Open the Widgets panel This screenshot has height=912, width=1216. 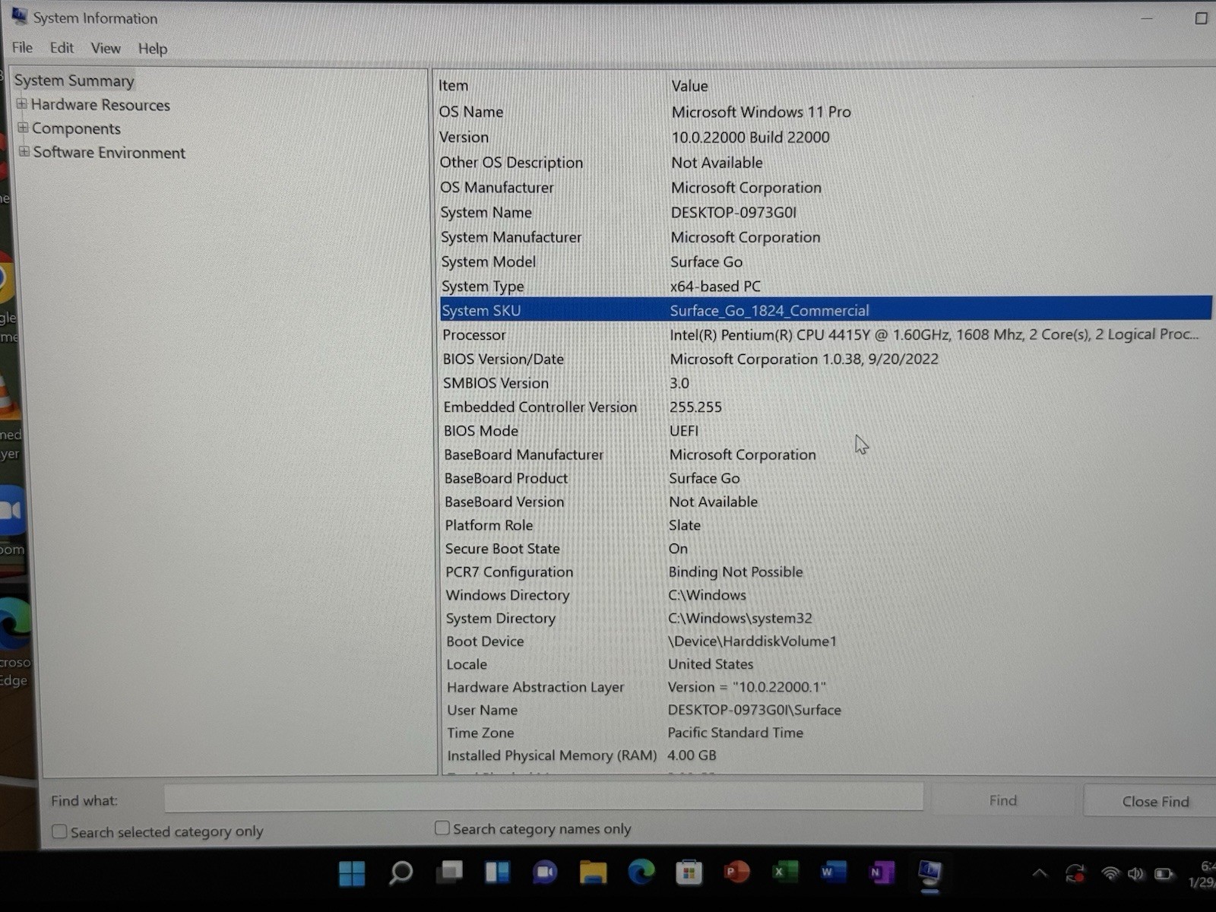(497, 872)
